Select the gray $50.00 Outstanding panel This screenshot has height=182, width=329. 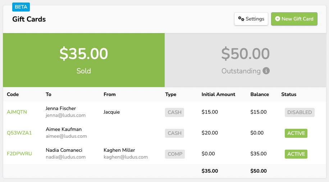[246, 60]
